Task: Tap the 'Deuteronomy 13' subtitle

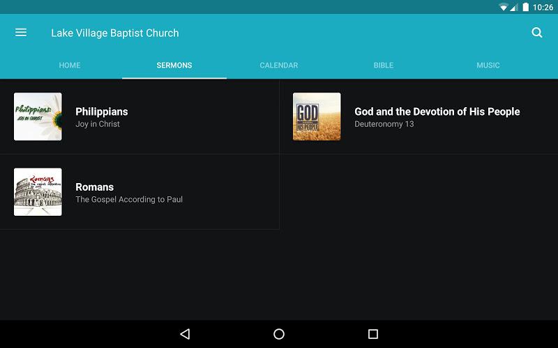Action: coord(384,124)
